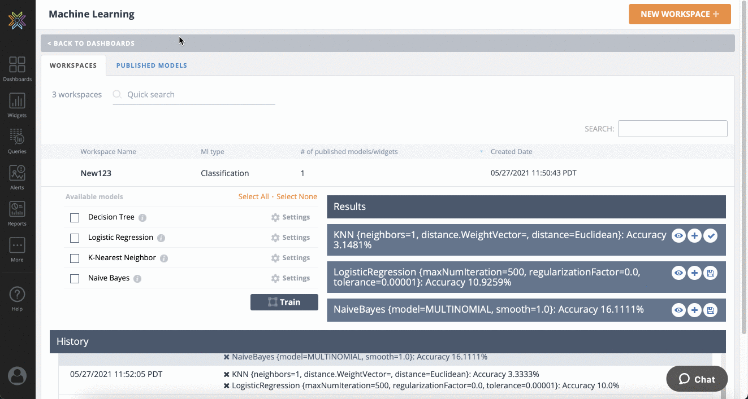Sort by number of published models column
Viewport: 748px width, 399px height.
pyautogui.click(x=349, y=152)
